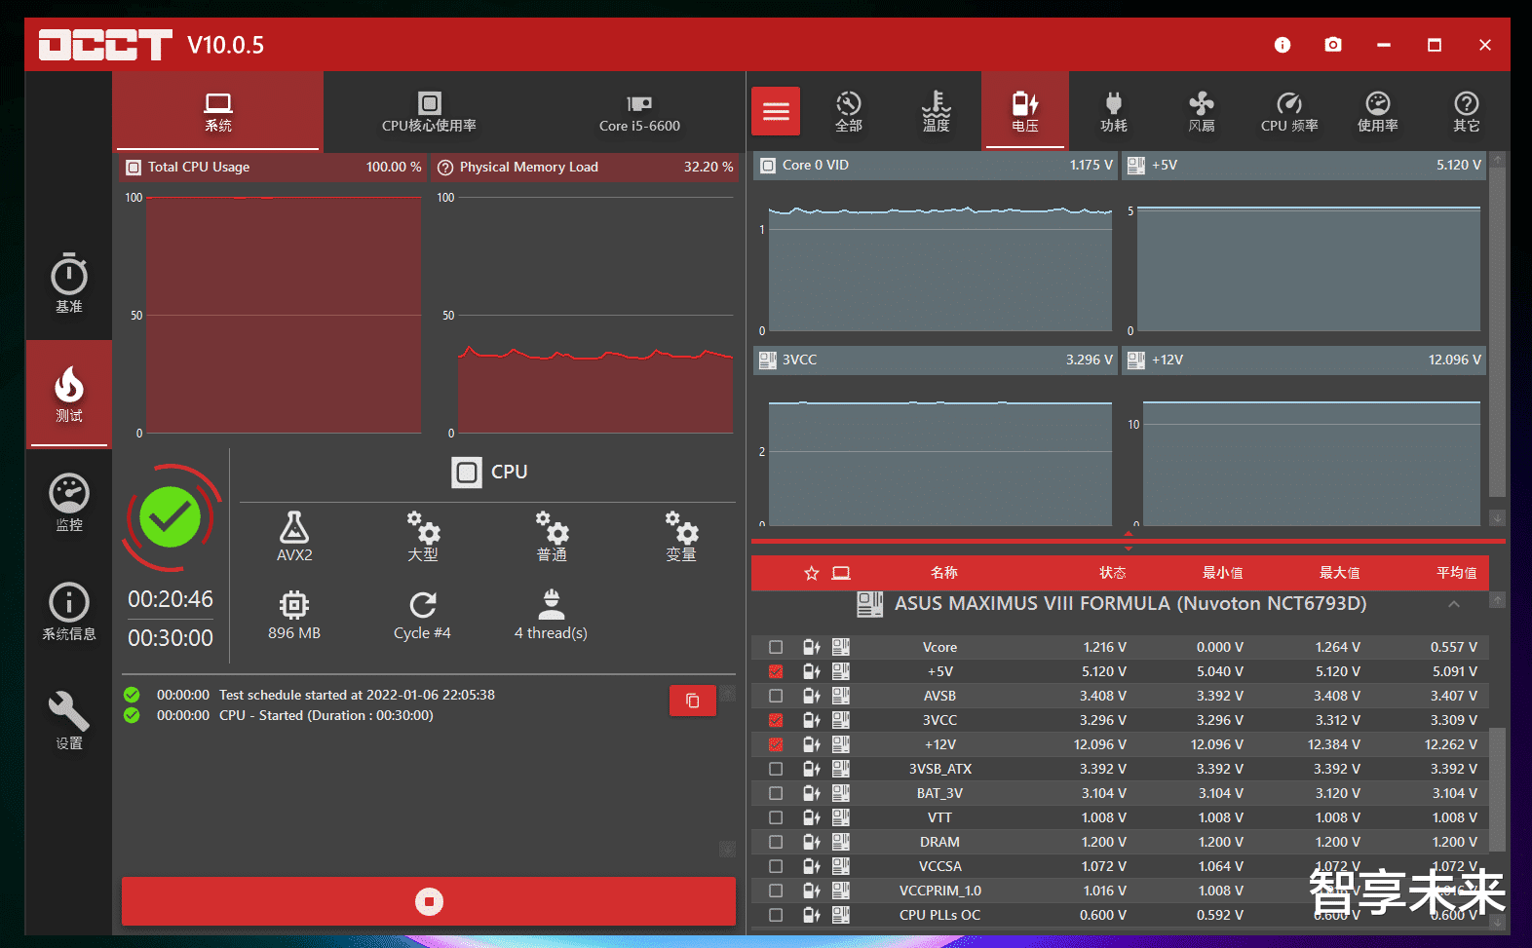1532x948 pixels.
Task: Select the VCCPRIM_1.0 row name
Action: click(x=939, y=891)
